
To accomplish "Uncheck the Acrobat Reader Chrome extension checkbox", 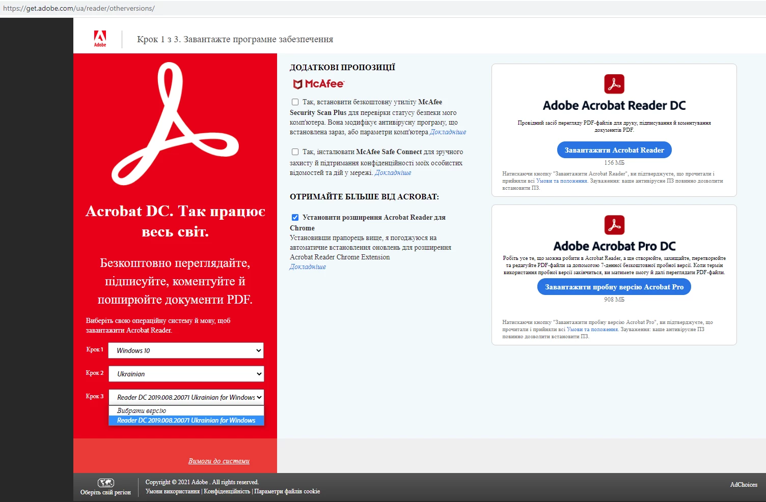I will pos(295,217).
